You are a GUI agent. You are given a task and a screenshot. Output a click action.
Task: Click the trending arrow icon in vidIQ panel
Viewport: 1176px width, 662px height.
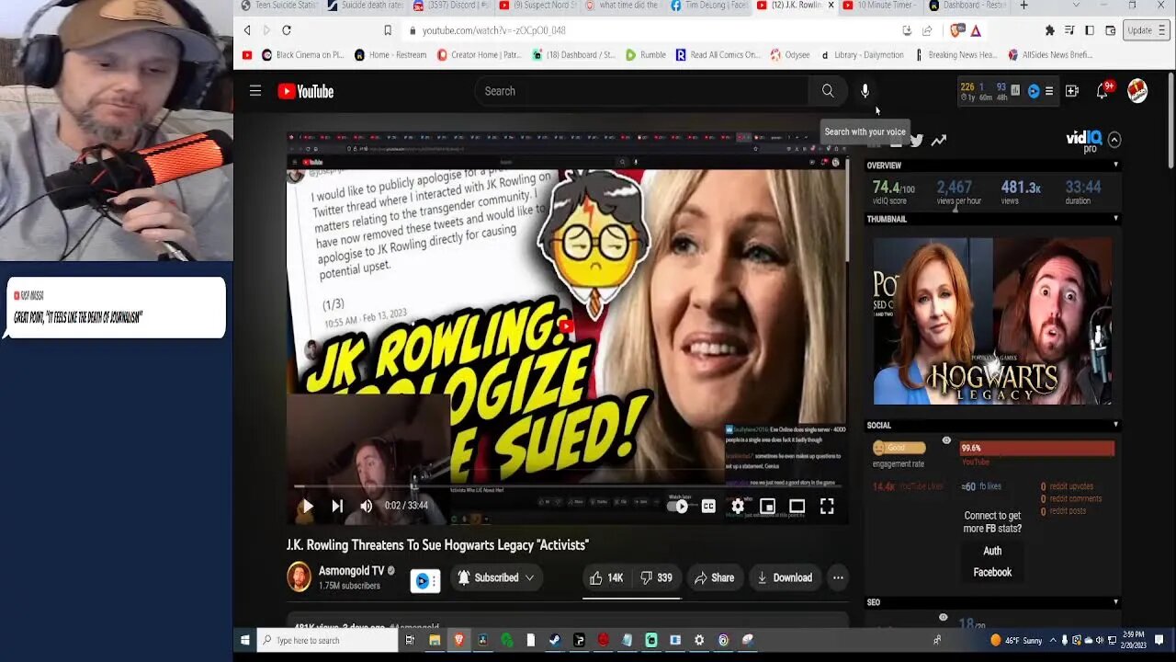938,141
